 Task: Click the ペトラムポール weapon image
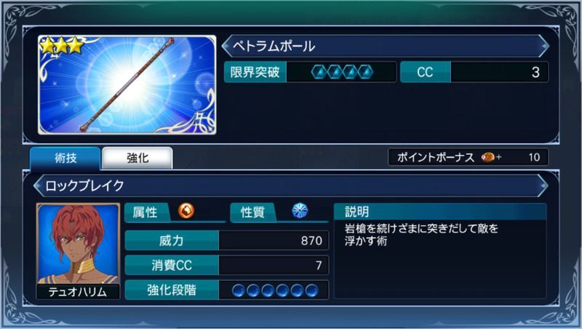[127, 84]
